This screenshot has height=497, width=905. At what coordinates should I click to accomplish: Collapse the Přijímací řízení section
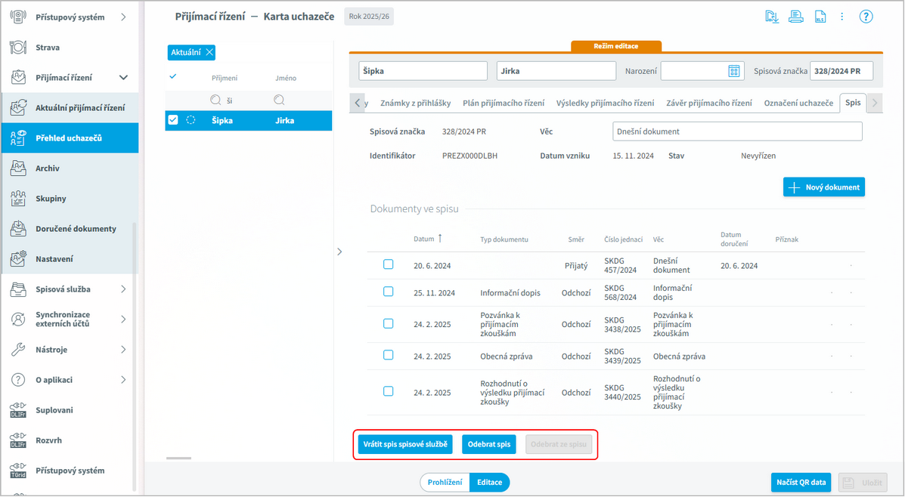(123, 77)
